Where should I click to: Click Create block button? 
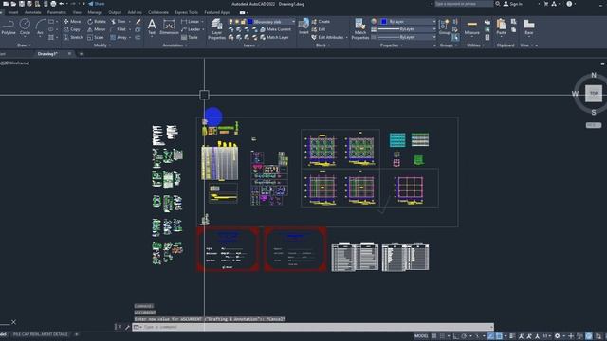pos(321,21)
